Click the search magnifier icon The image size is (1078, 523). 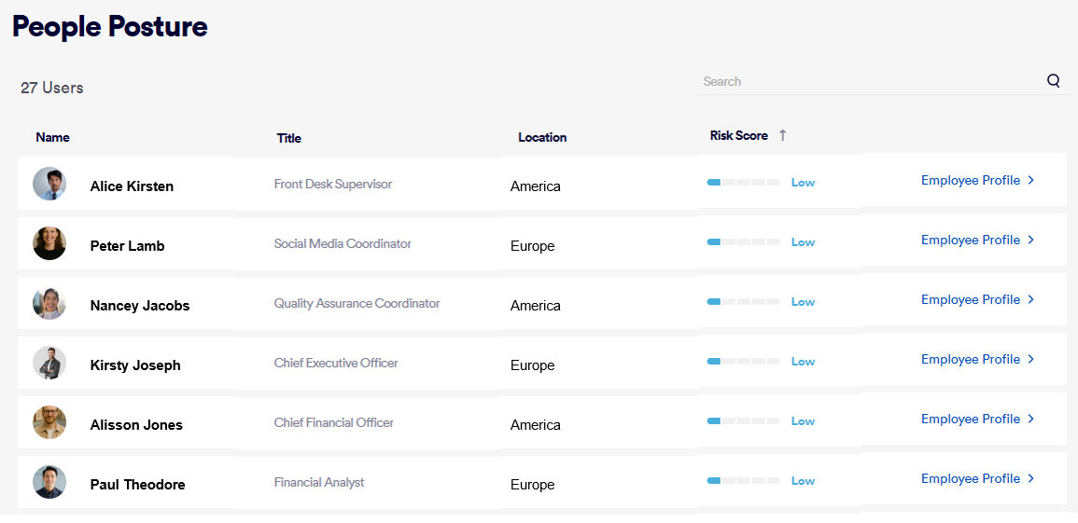coord(1053,81)
